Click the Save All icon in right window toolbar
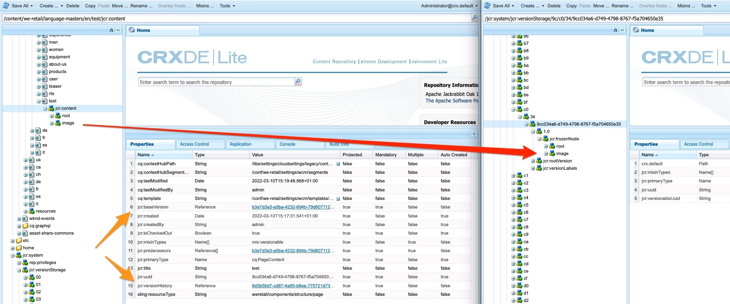This screenshot has height=304, width=730. (487, 6)
